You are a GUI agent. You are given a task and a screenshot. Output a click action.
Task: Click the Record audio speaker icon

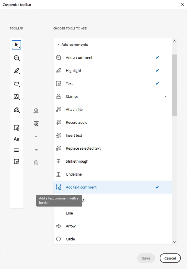pyautogui.click(x=59, y=122)
